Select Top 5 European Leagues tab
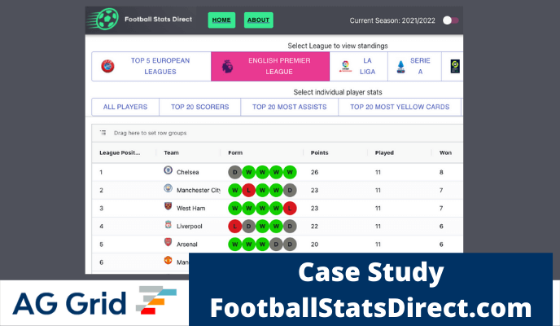The image size is (560, 326). coord(151,66)
